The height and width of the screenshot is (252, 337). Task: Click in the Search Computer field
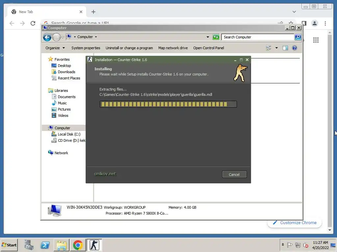(x=258, y=37)
